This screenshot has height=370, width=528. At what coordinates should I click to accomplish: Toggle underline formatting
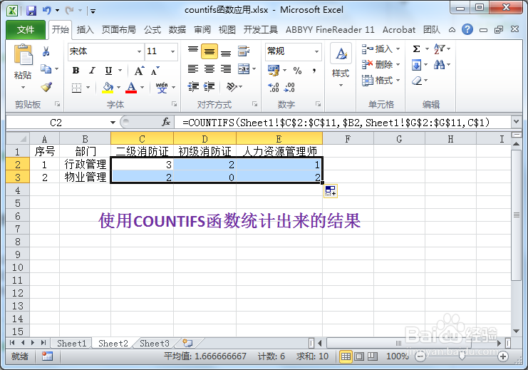(108, 71)
